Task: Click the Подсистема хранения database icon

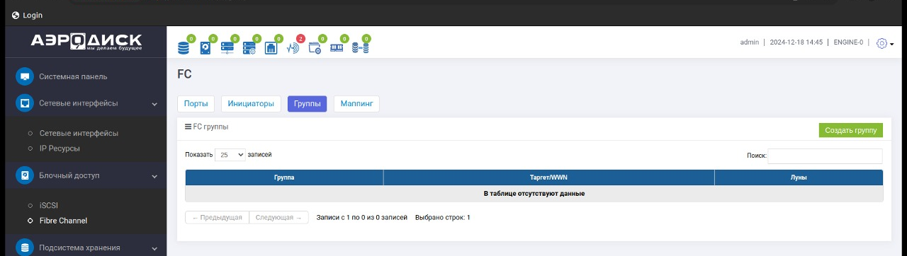Action: click(x=25, y=248)
